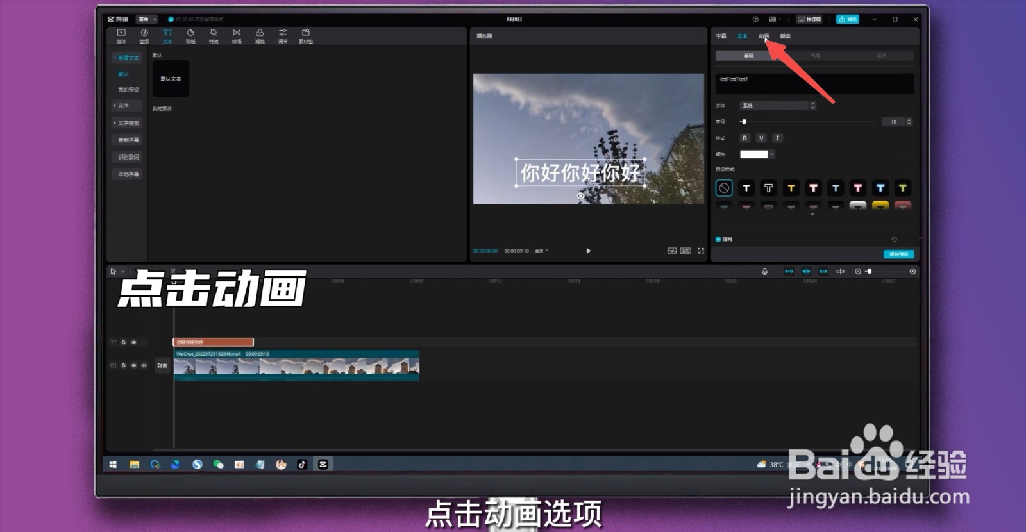Viewport: 1026px width, 532px height.
Task: Expand more preset styles arrow
Action: (x=812, y=215)
